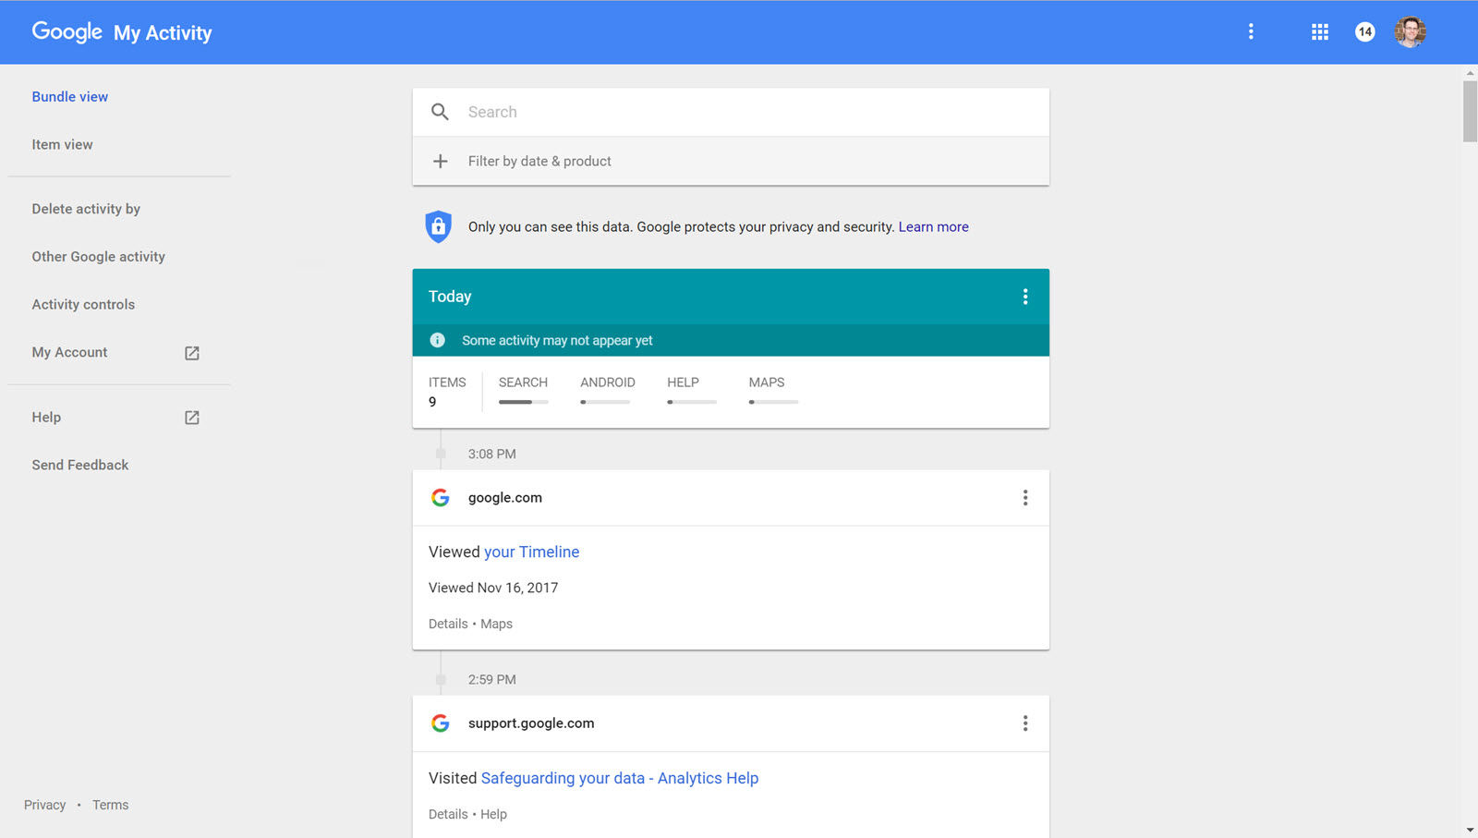Open the google.com item three-dot menu
This screenshot has width=1478, height=838.
point(1025,498)
